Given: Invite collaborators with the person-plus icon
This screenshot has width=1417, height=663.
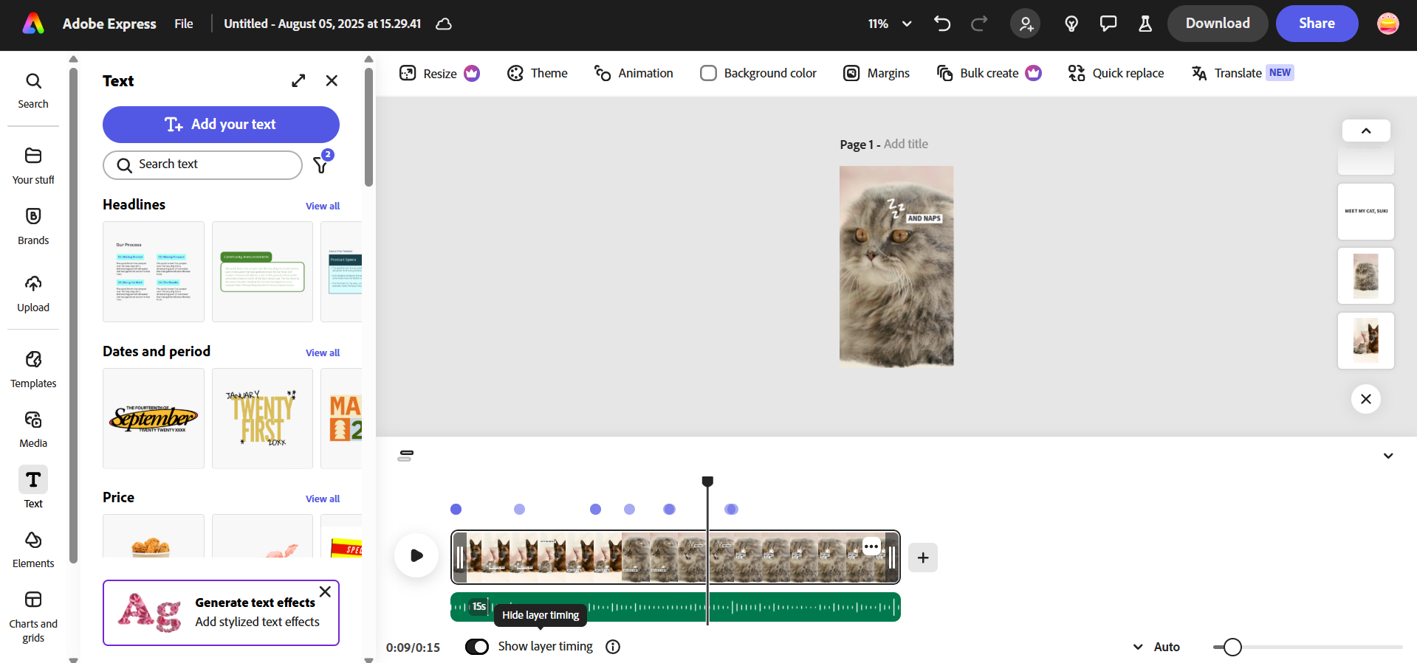Looking at the screenshot, I should point(1026,24).
